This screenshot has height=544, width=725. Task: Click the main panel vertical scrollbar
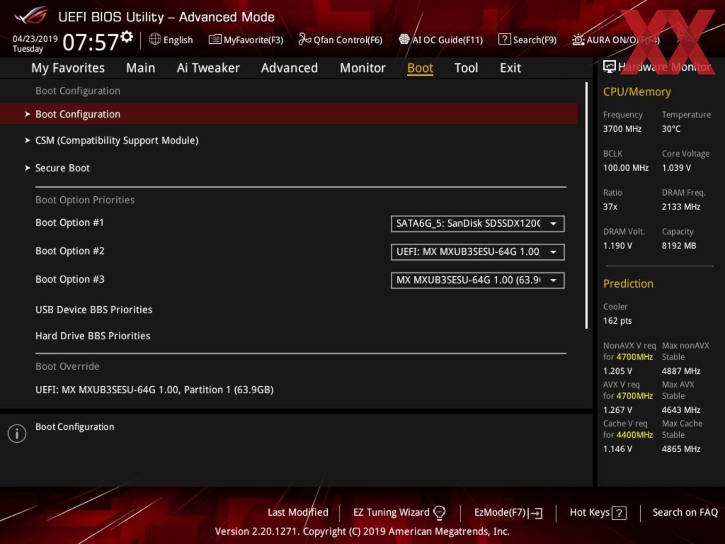pyautogui.click(x=586, y=205)
